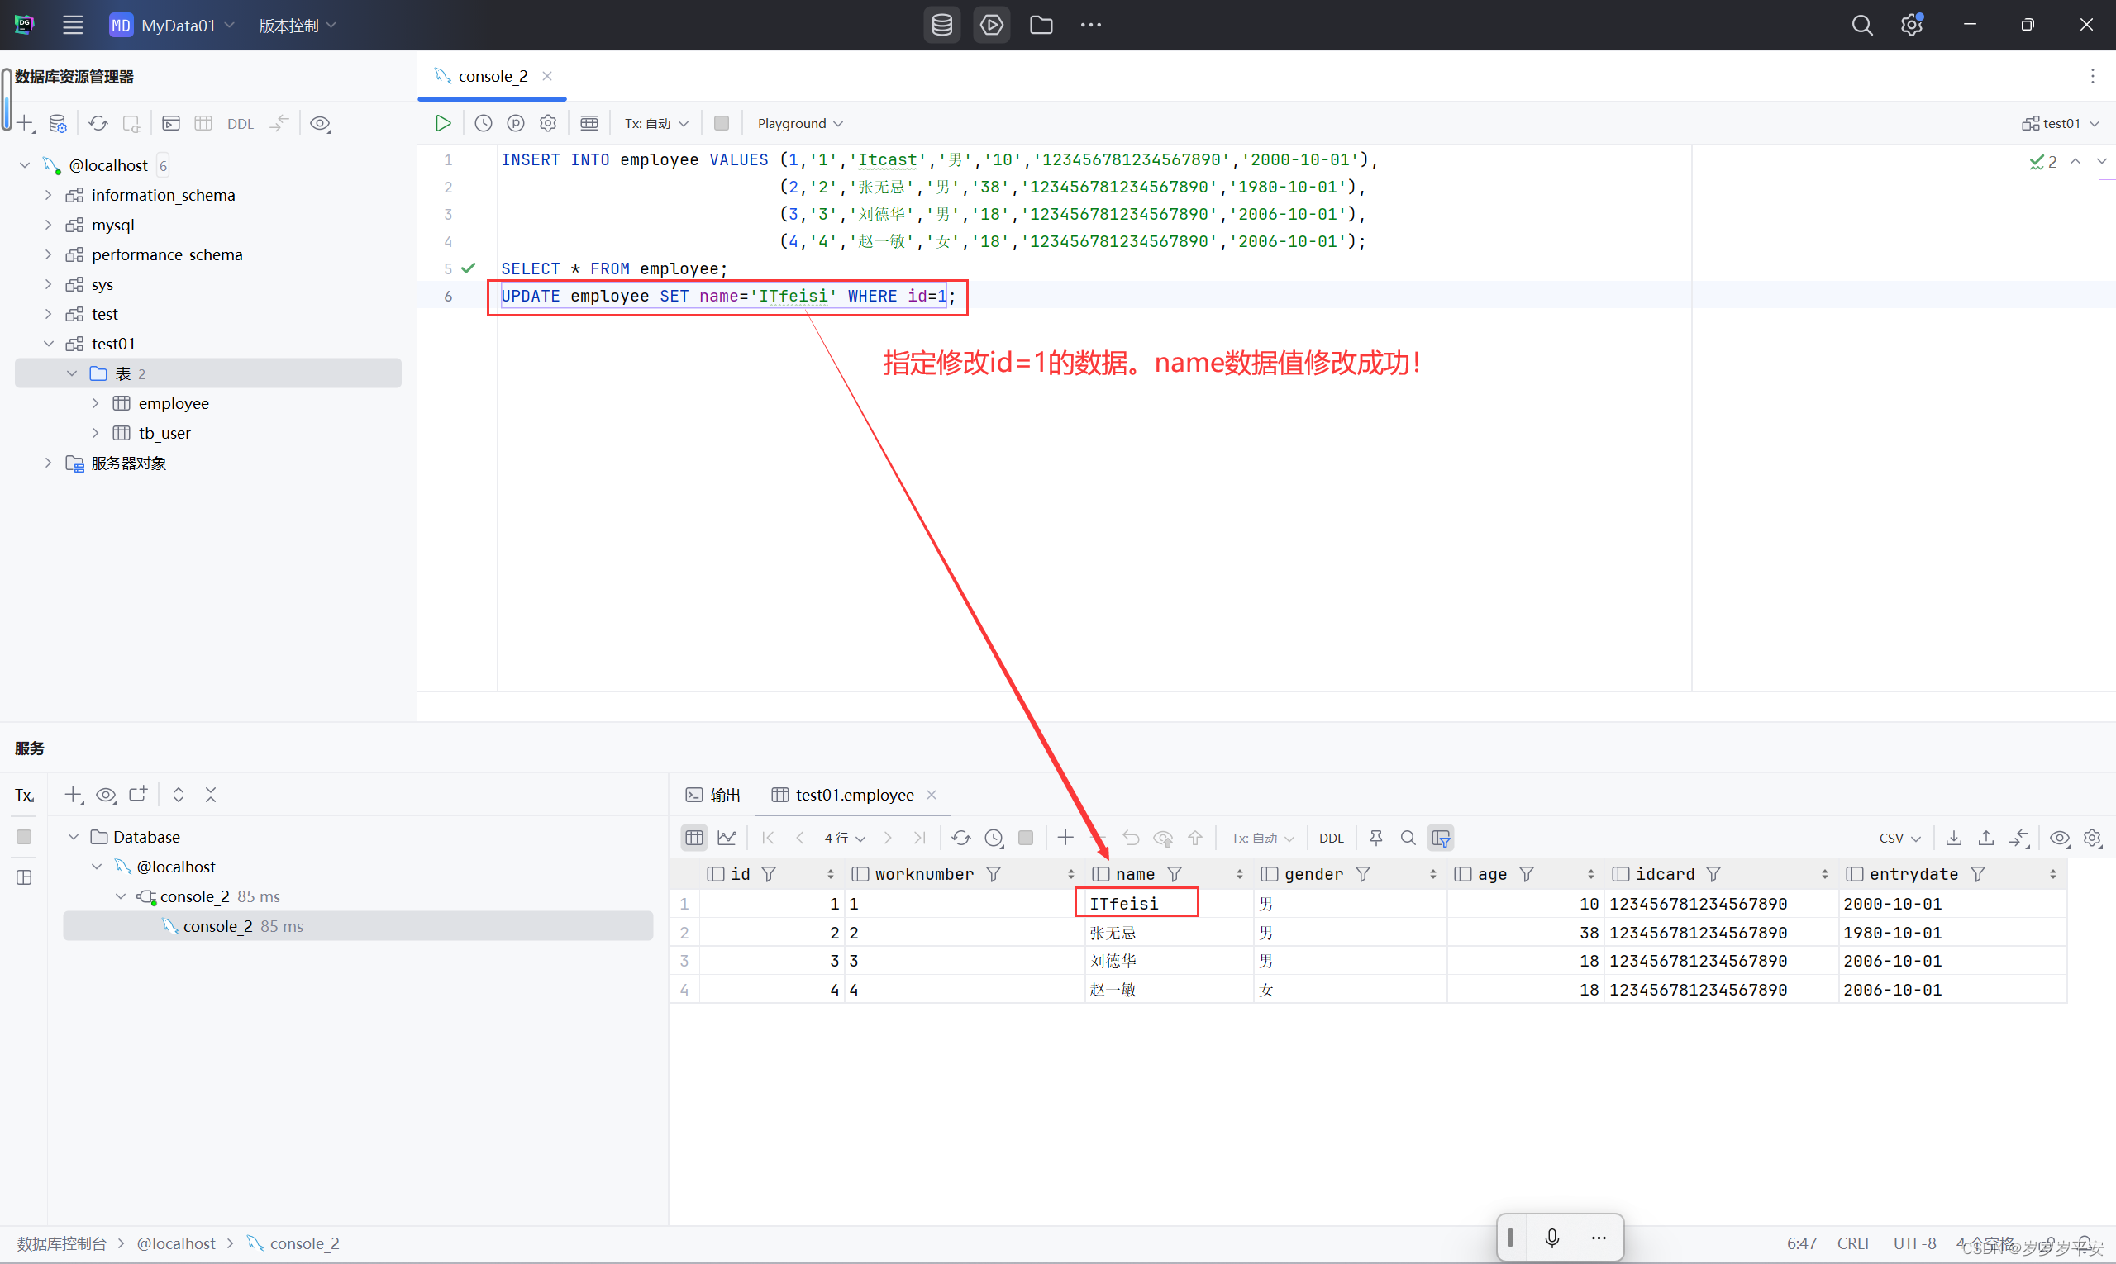Open the database tool window icon
The width and height of the screenshot is (2116, 1264).
941,25
